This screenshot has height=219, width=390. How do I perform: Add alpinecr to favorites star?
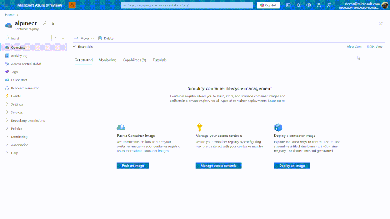point(53,23)
